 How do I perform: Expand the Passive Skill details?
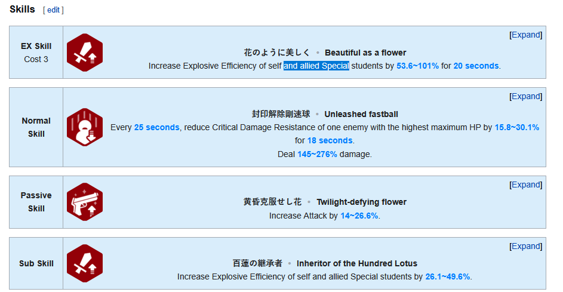point(525,185)
